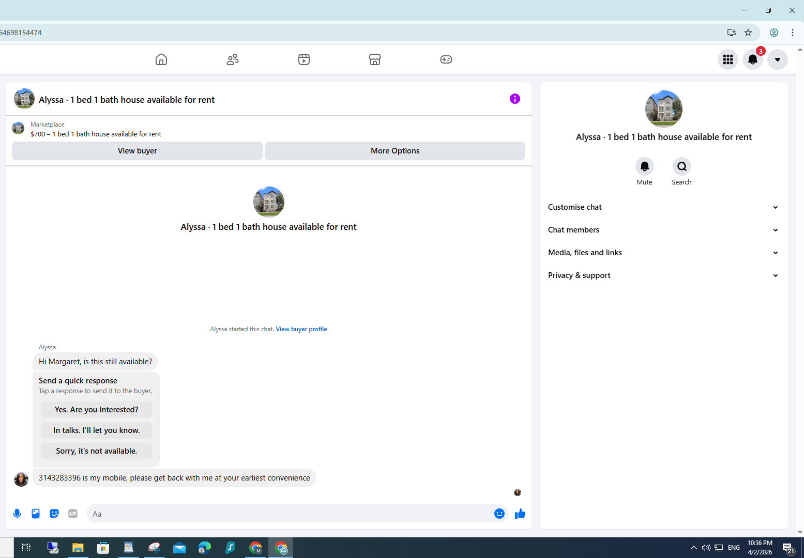
Task: Send quick response 'In talks. I'll let you know.'
Action: (97, 430)
